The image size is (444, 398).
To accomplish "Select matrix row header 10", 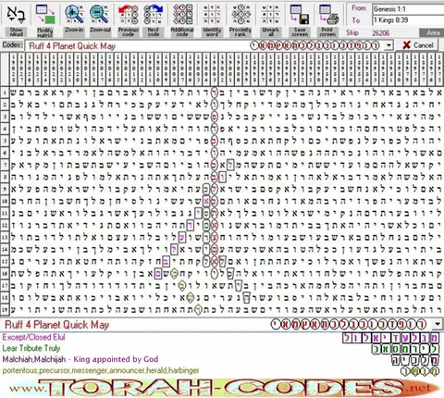I will [5, 201].
